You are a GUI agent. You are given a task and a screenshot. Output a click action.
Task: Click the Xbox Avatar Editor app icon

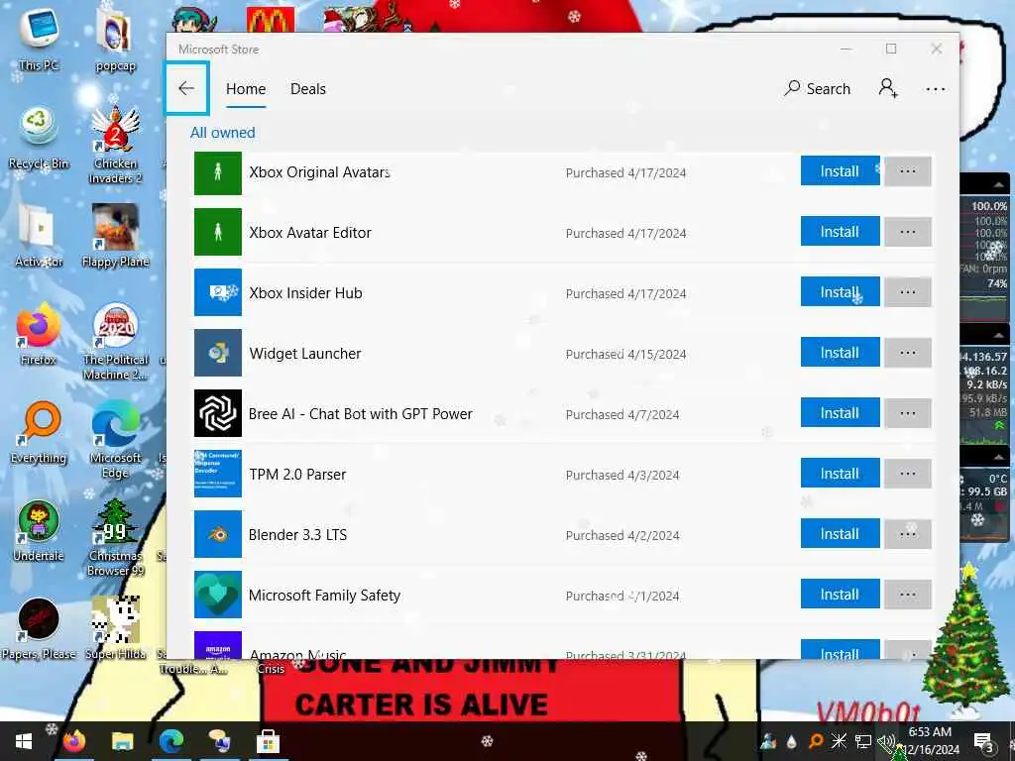pyautogui.click(x=218, y=232)
